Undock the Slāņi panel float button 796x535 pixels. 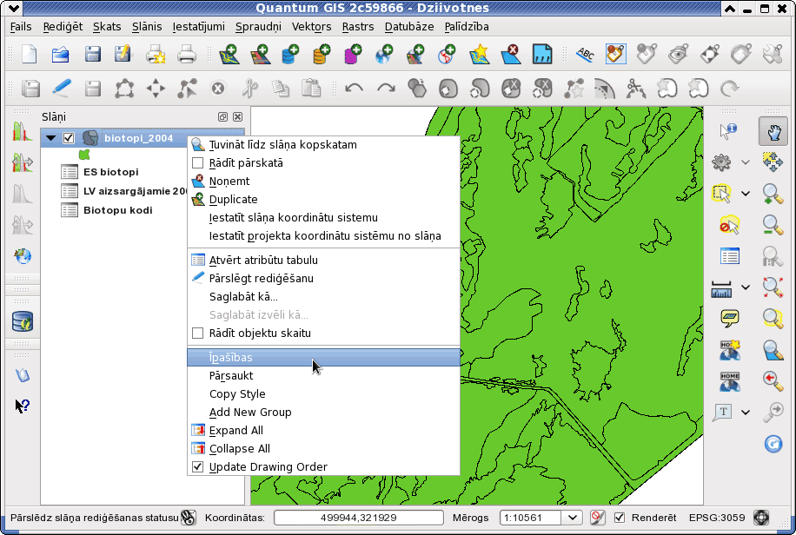click(222, 116)
